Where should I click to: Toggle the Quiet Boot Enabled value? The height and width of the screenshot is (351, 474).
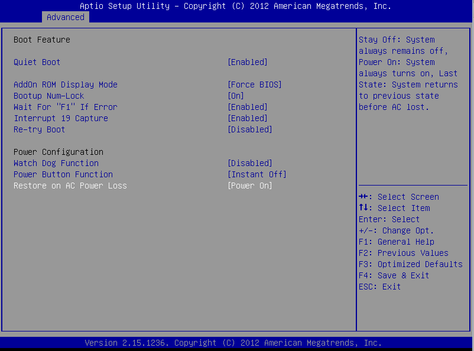pos(248,62)
